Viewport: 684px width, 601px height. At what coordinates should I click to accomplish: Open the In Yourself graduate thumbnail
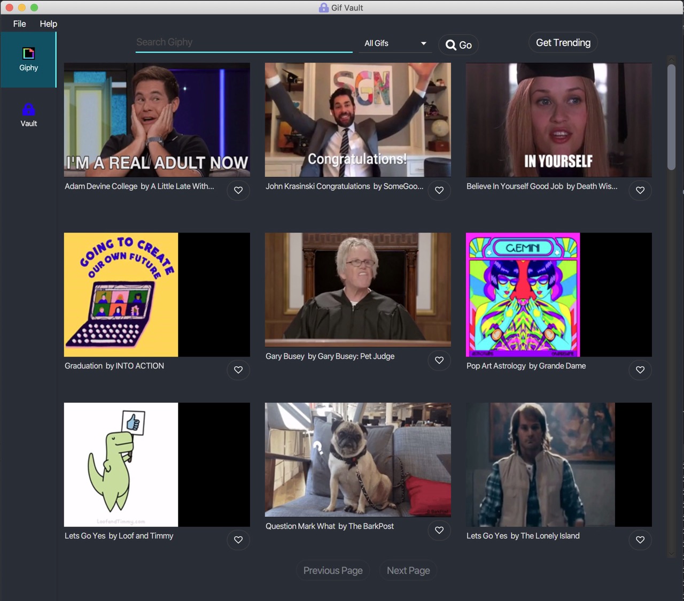coord(559,120)
